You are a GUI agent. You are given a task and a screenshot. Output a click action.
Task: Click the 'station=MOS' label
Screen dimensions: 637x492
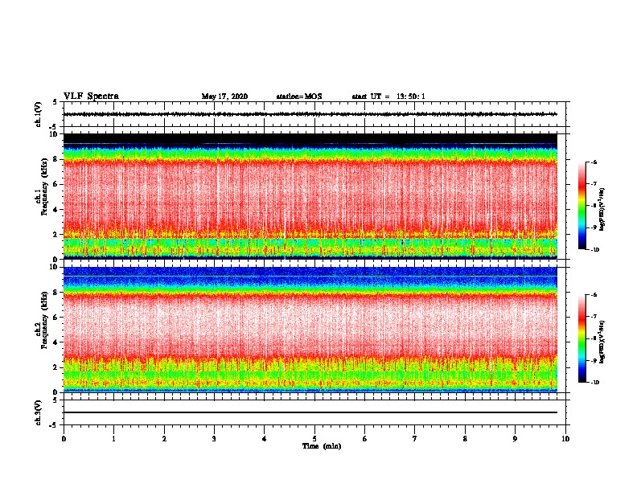click(299, 96)
